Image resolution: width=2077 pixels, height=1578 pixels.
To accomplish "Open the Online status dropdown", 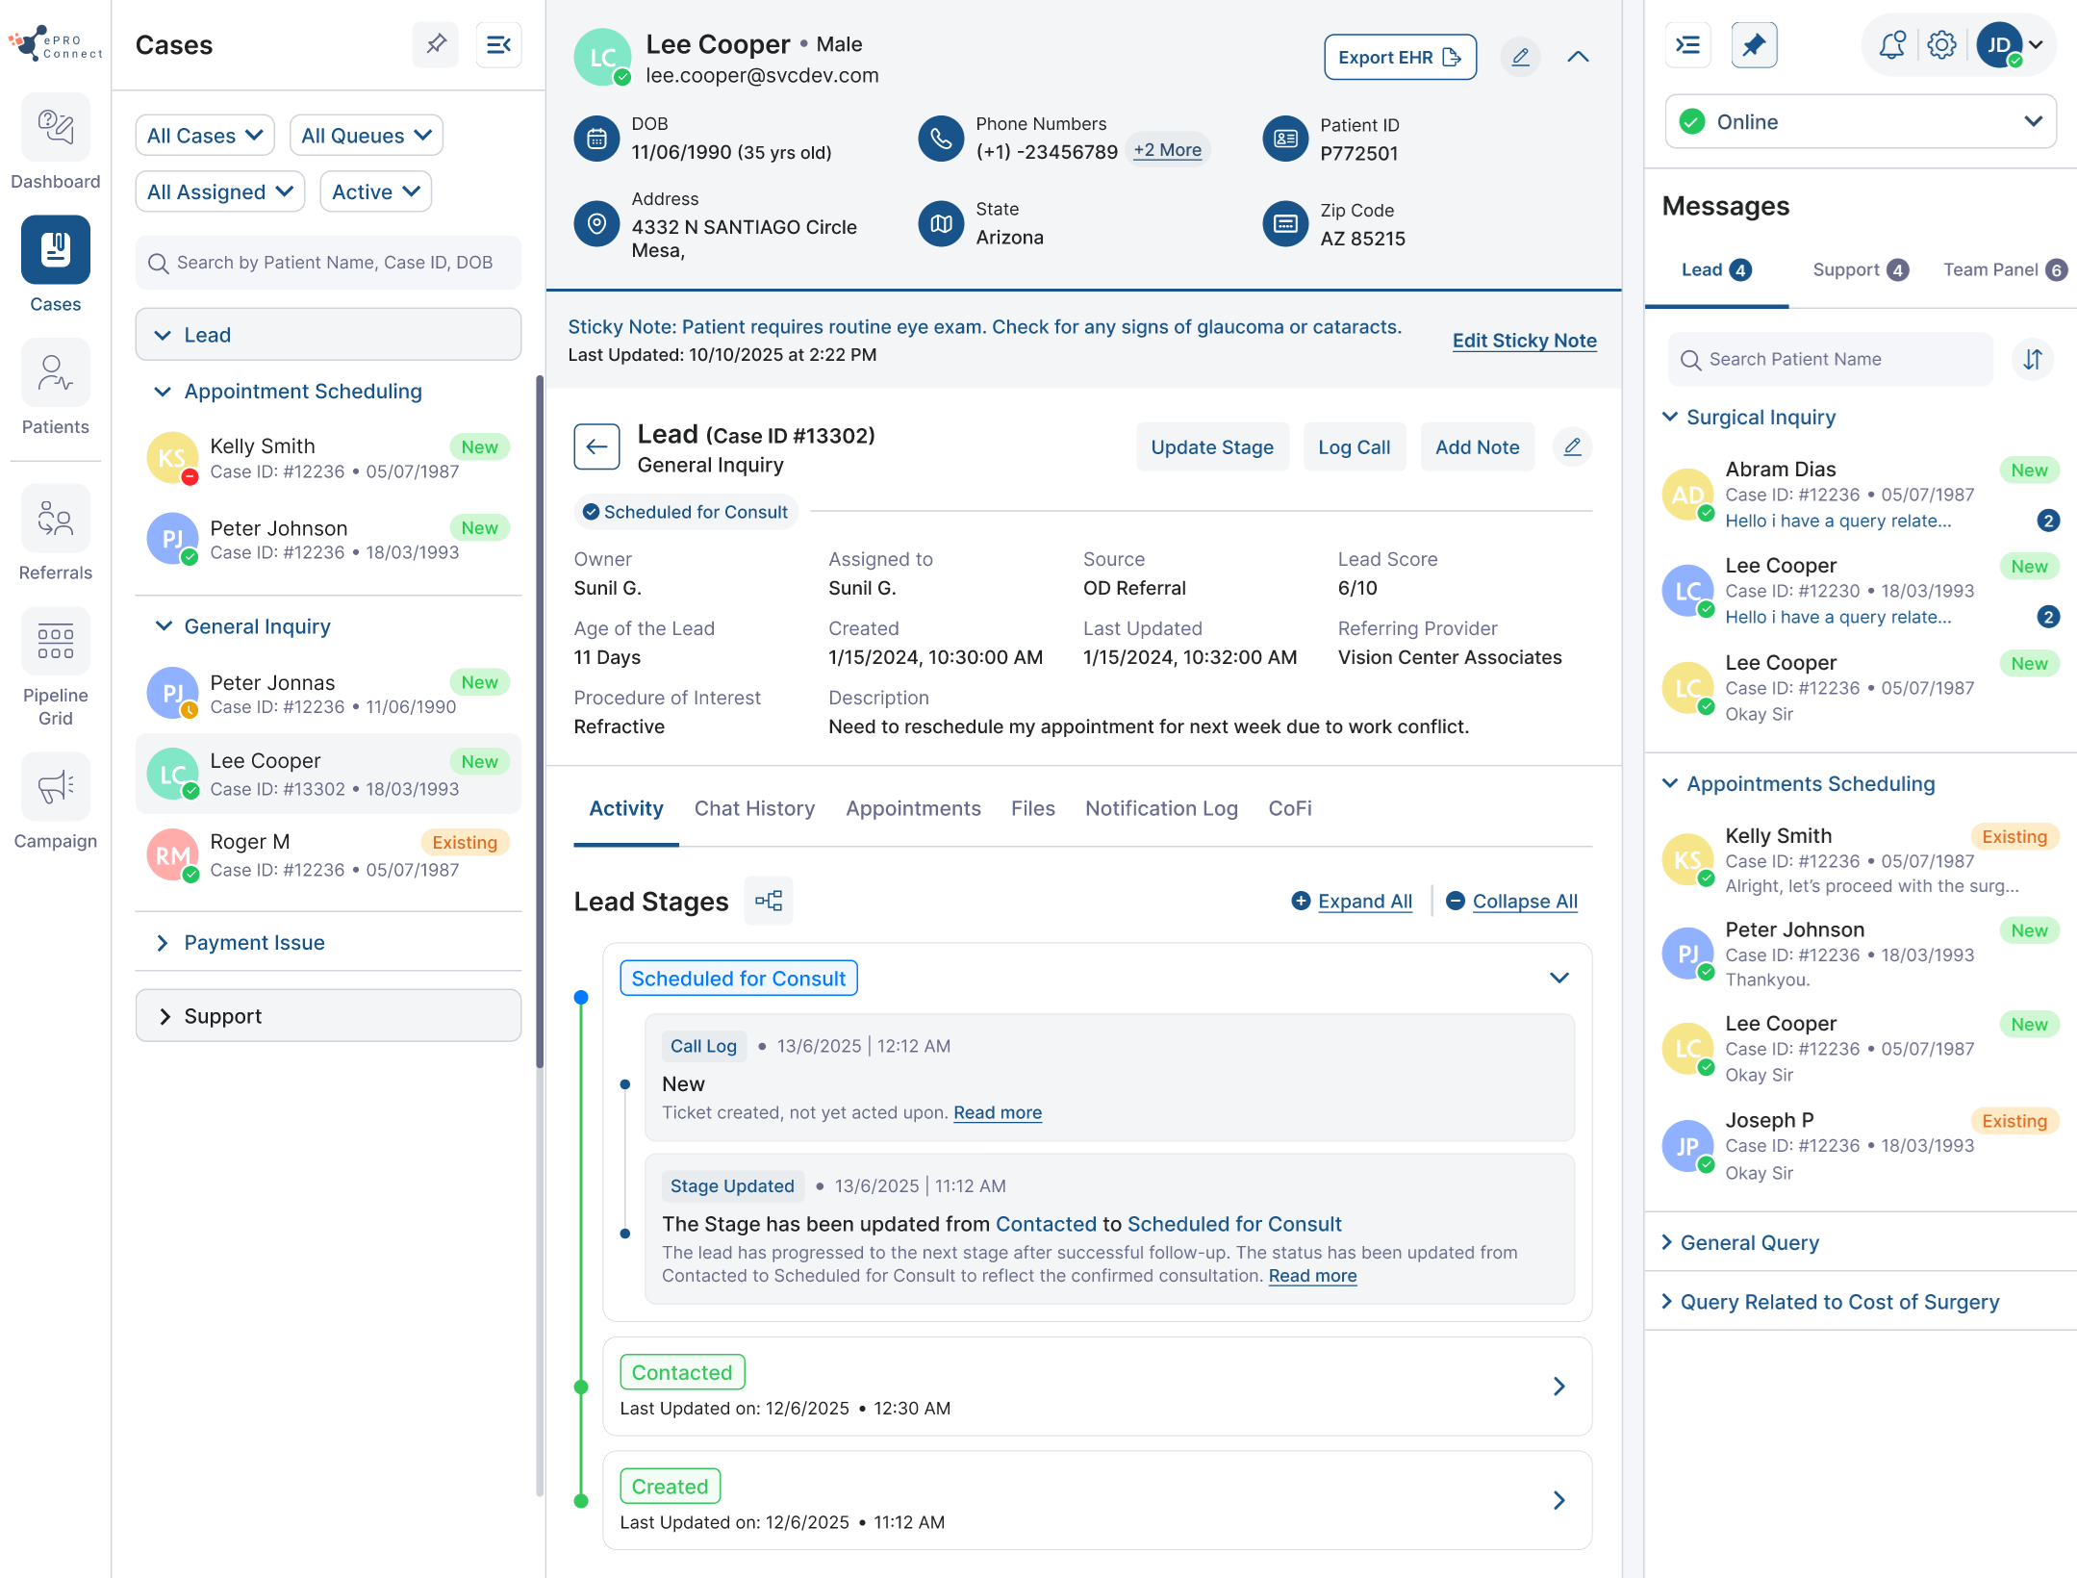I will (1860, 122).
